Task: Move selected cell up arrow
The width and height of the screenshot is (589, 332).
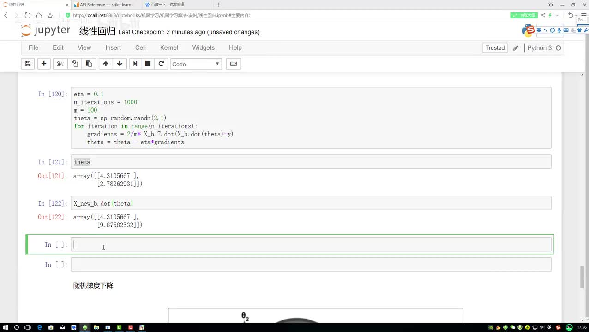Action: click(106, 64)
